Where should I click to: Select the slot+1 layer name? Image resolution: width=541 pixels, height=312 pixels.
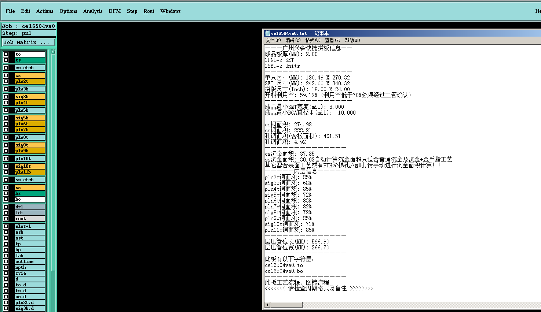30,226
